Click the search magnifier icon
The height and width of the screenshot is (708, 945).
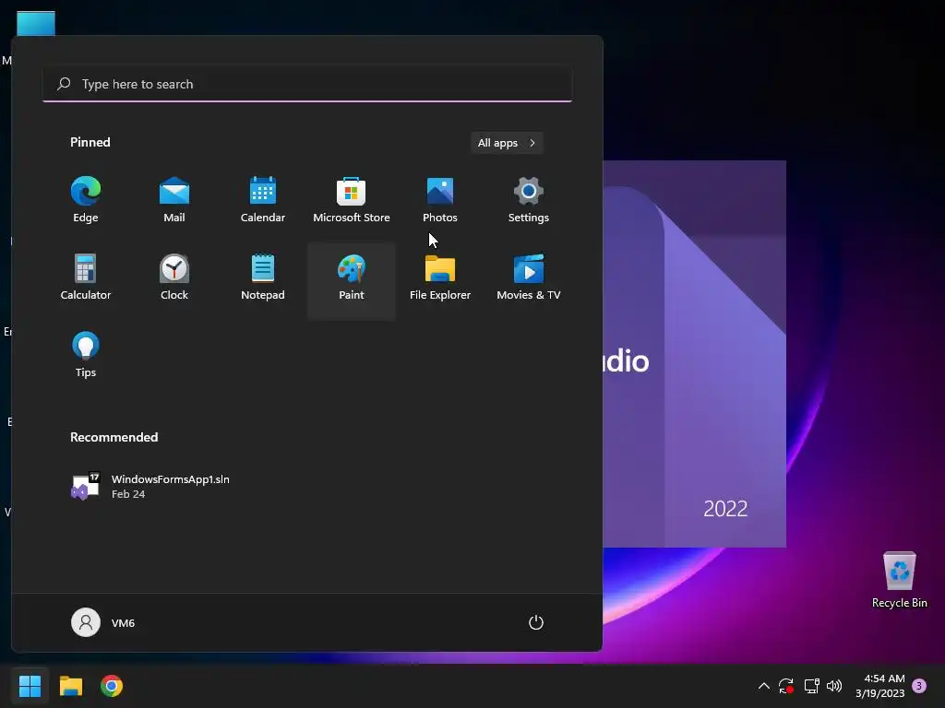(64, 84)
